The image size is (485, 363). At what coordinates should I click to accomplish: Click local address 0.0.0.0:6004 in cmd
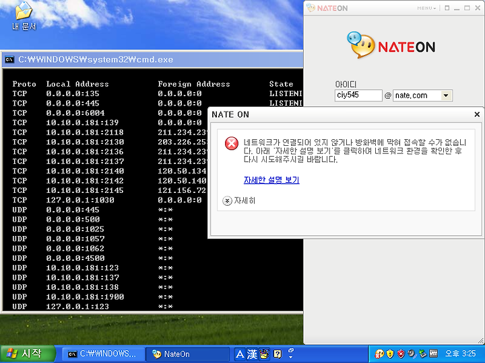pyautogui.click(x=75, y=113)
